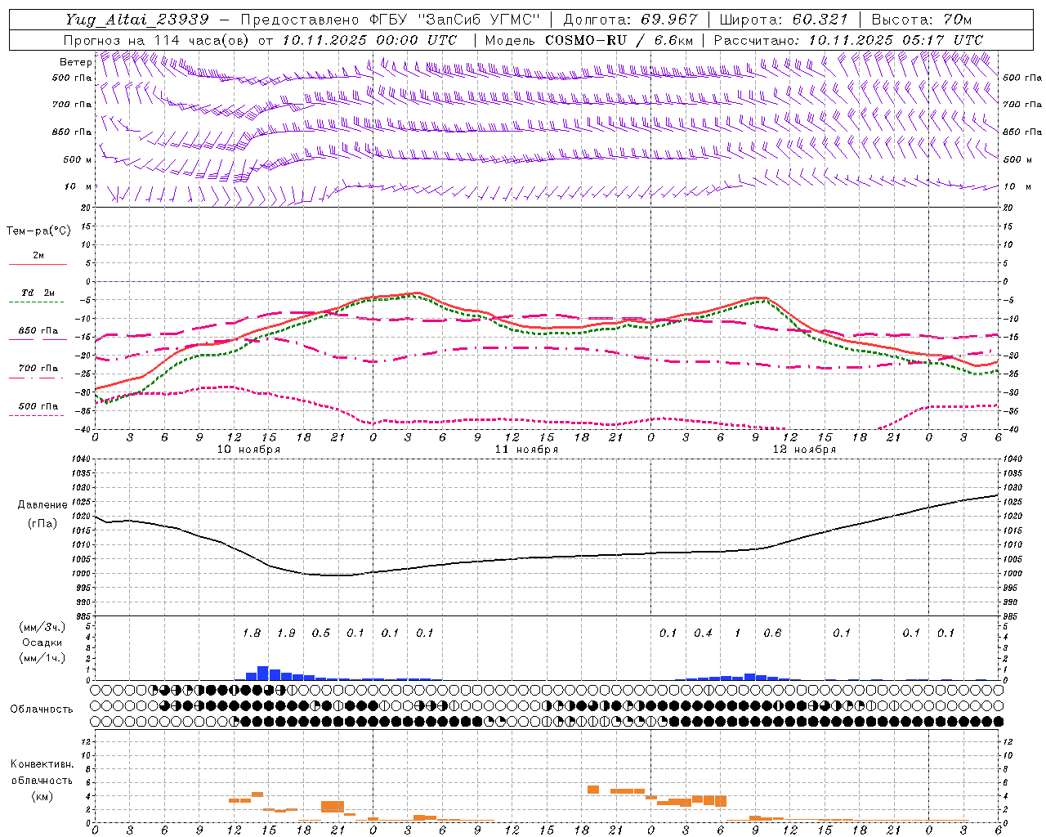Click the 1040 value on left pressure axis
This screenshot has height=837, width=1046.
(82, 459)
